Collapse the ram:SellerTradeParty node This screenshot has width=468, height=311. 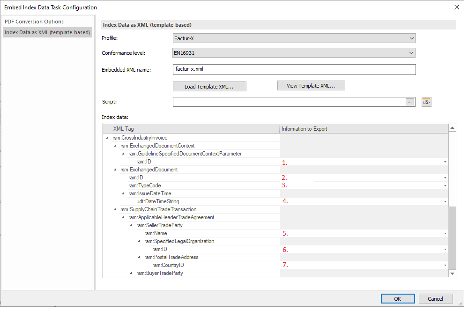132,225
